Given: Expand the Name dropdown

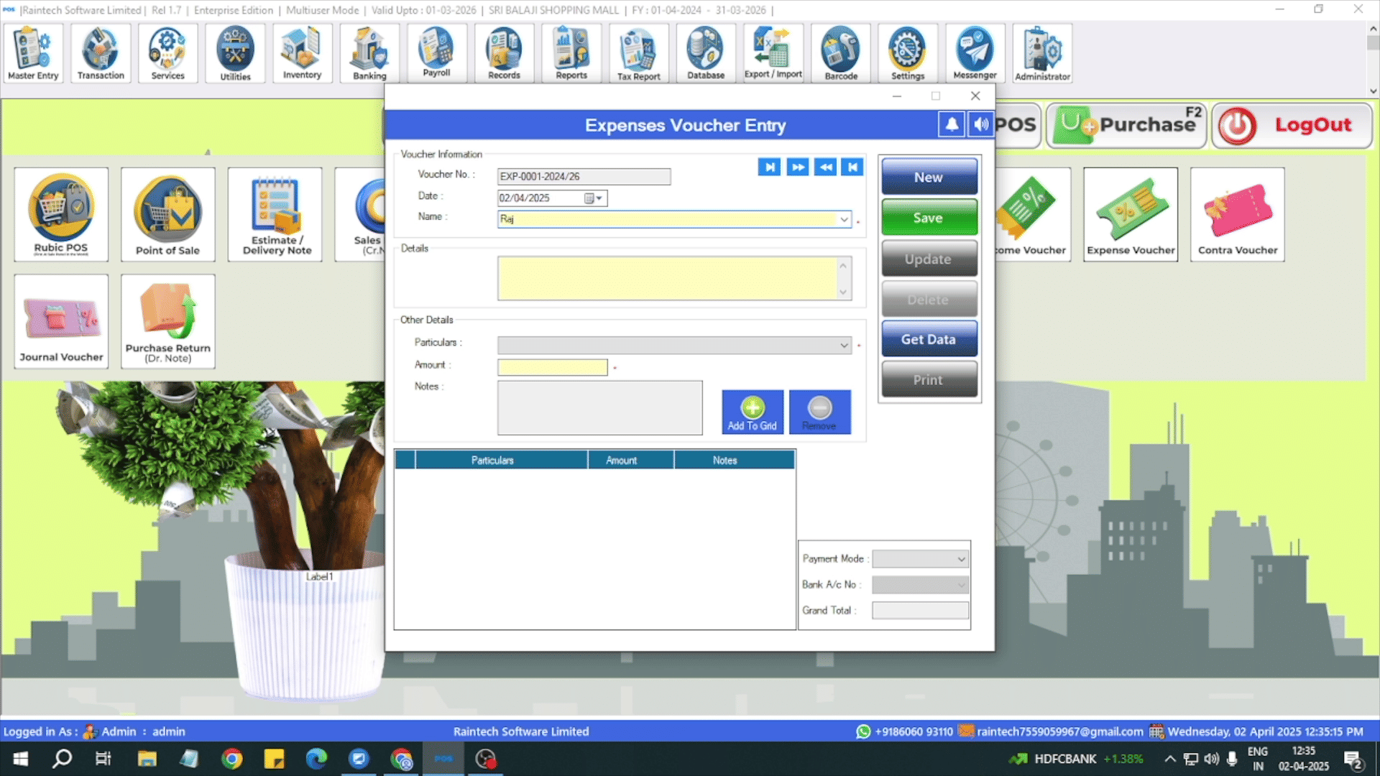Looking at the screenshot, I should point(844,219).
